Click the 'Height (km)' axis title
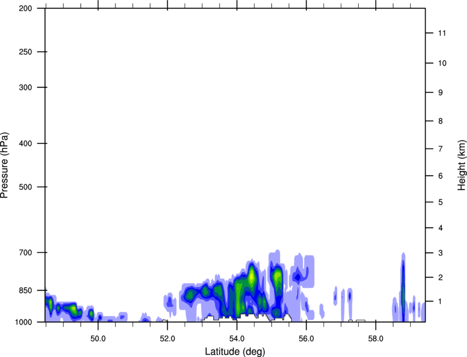The height and width of the screenshot is (357, 467). (462, 165)
